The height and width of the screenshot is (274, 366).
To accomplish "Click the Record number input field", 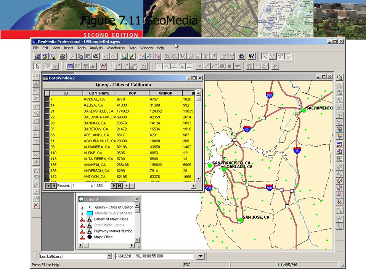I will (80, 186).
